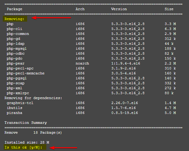Click the '140 k' size of php-pgsql
Image resolution: width=189 pixels, height=151 pixels.
[x=170, y=78]
